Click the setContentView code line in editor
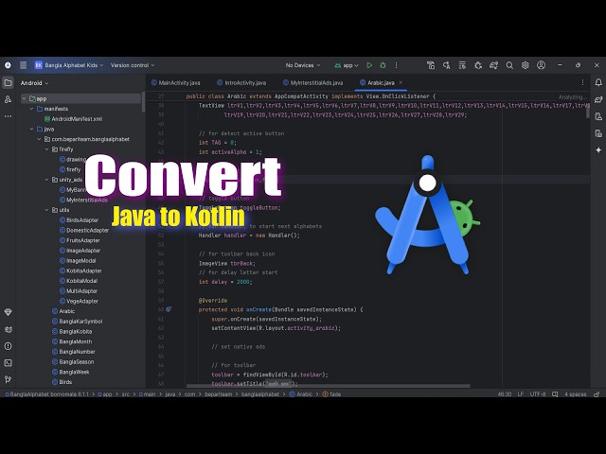The image size is (606, 454). 276,328
